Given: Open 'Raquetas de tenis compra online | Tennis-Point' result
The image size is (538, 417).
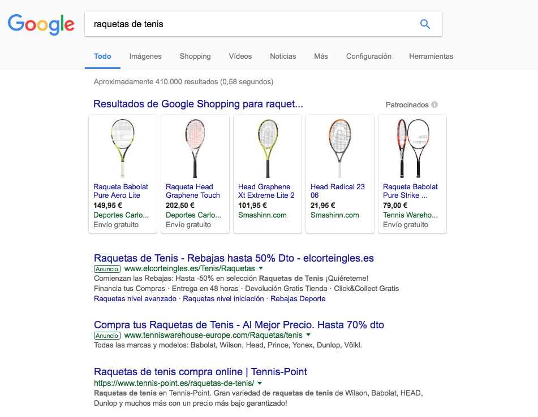Looking at the screenshot, I should click(200, 372).
